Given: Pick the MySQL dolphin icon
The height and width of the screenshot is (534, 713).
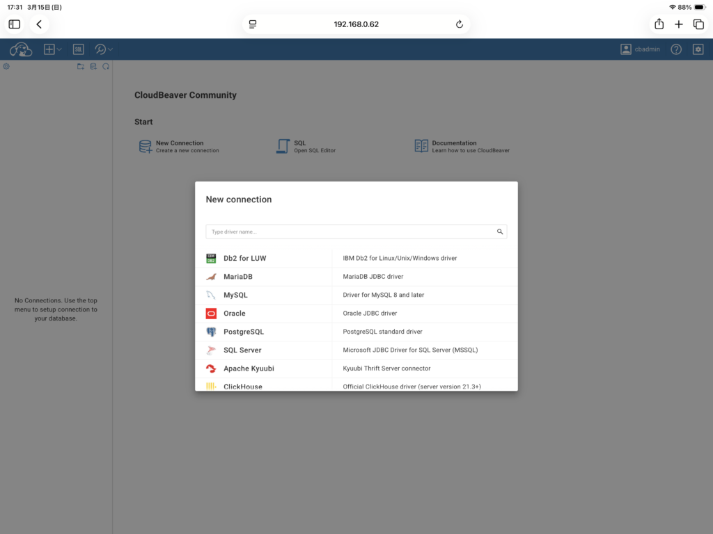Looking at the screenshot, I should (x=211, y=295).
